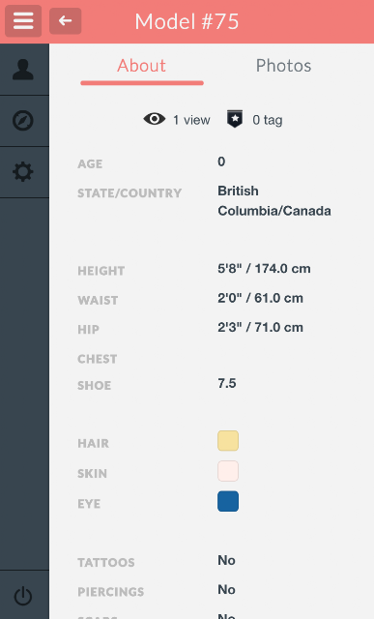Click the blue eye color swatch
The height and width of the screenshot is (619, 374).
[228, 501]
